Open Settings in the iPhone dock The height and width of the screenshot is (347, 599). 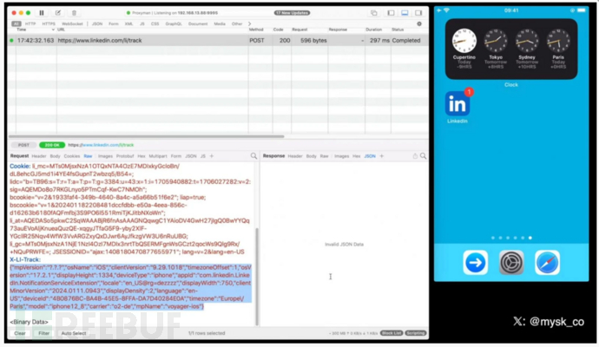click(x=511, y=263)
